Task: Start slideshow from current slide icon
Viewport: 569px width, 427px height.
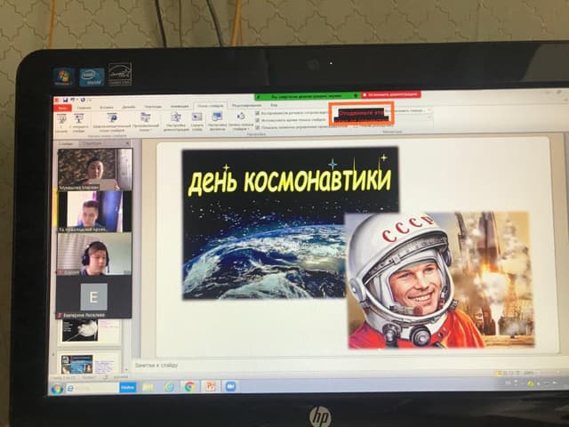Action: [x=79, y=118]
